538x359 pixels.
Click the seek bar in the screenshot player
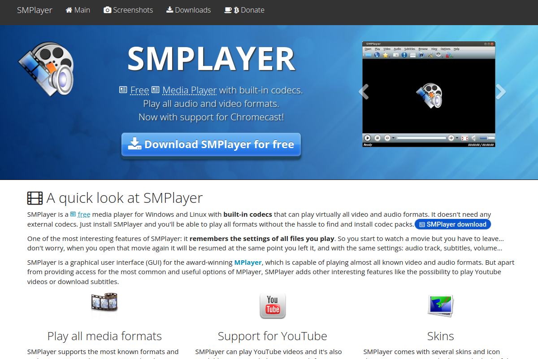pyautogui.click(x=421, y=138)
